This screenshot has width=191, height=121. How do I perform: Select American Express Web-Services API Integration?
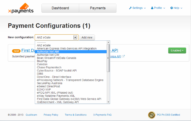tap(71, 48)
